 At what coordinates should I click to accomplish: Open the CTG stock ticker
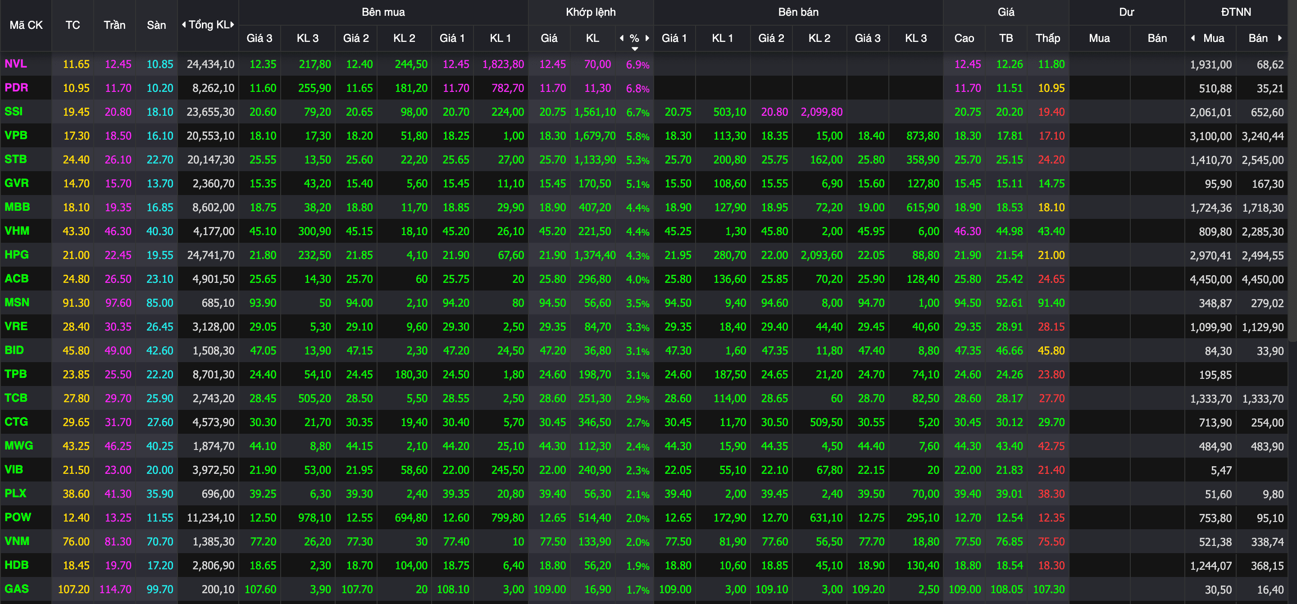(x=17, y=422)
